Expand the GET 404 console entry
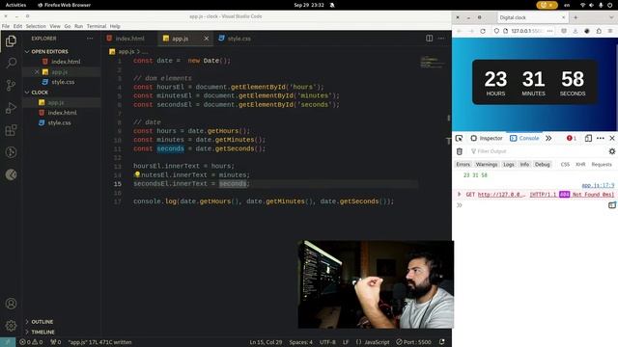This screenshot has width=618, height=347. [459, 194]
